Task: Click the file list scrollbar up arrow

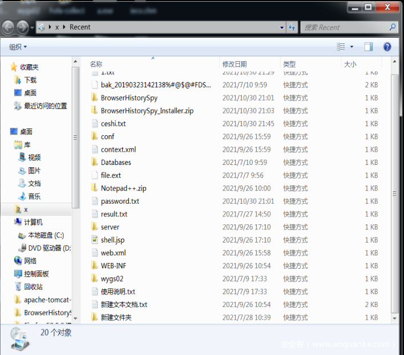Action: point(394,62)
